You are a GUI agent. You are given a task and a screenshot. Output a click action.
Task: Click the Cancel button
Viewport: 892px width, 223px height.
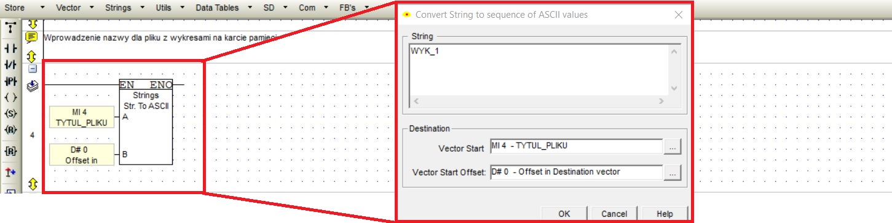614,214
